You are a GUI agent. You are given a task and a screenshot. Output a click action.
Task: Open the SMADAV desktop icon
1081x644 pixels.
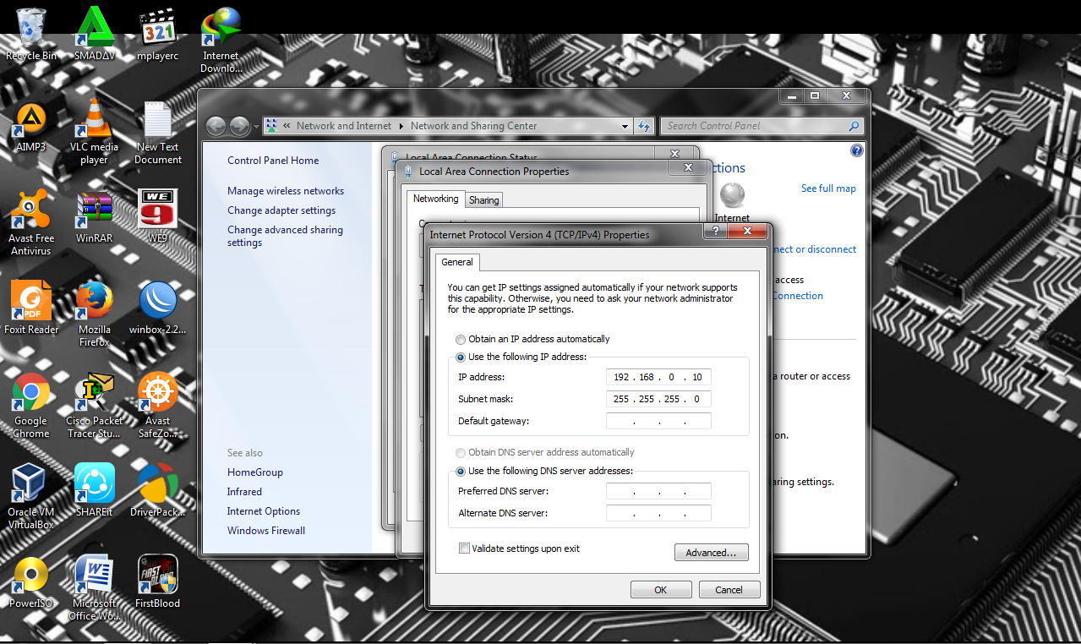[x=95, y=35]
